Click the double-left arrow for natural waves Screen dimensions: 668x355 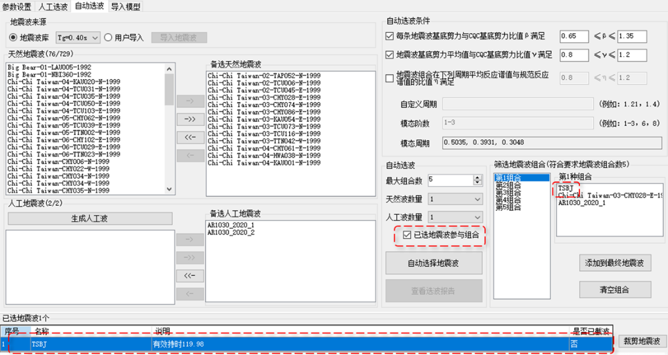pos(190,137)
